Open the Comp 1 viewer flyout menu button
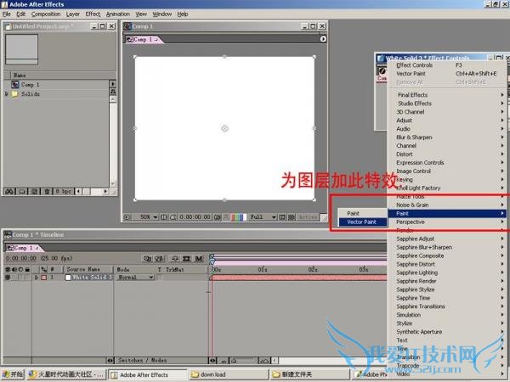The height and width of the screenshot is (382, 510). pos(323,39)
